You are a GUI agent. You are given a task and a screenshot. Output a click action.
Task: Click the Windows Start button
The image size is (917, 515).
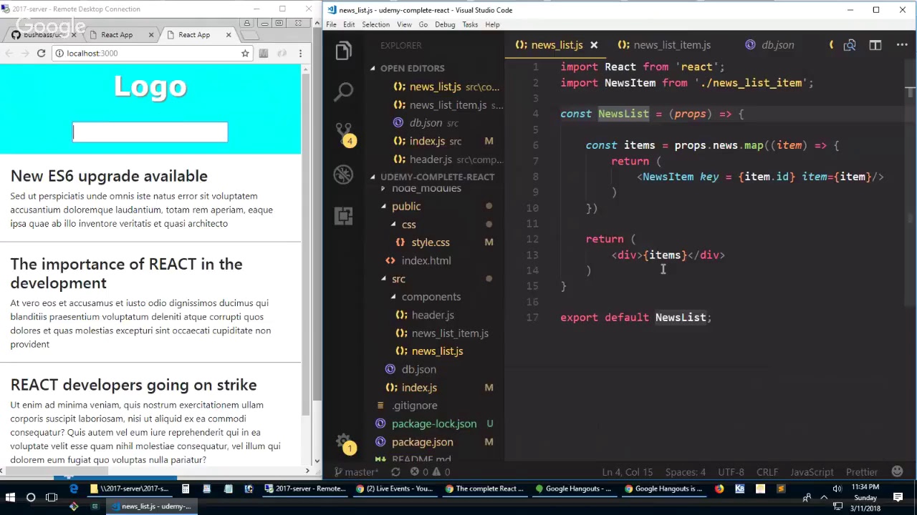tap(10, 497)
